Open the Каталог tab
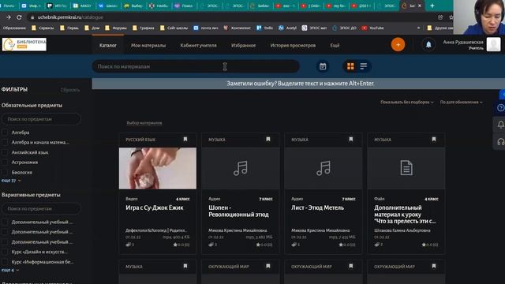The width and height of the screenshot is (505, 284). click(108, 46)
